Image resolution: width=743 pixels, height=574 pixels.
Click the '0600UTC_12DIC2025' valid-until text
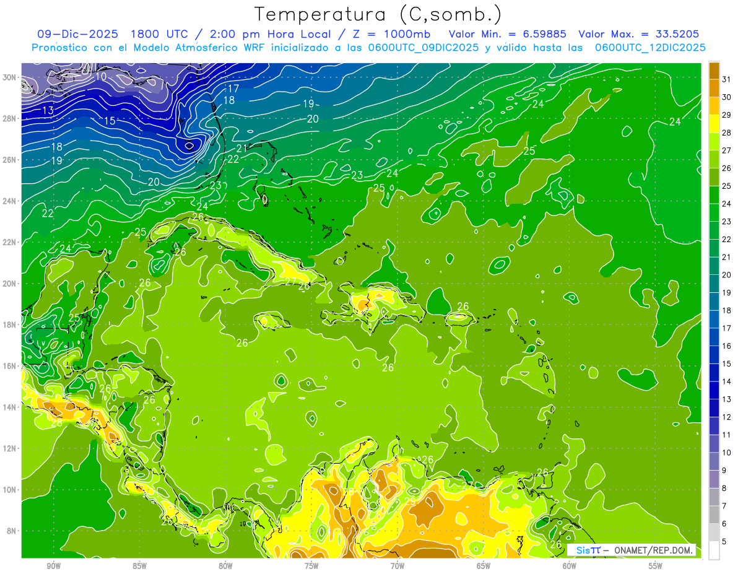pos(650,47)
